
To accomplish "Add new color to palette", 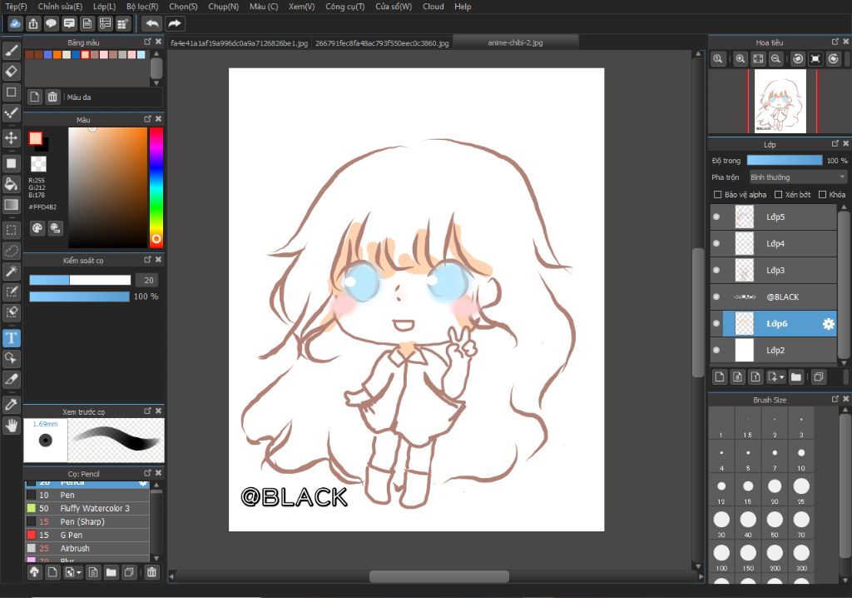I will click(34, 97).
